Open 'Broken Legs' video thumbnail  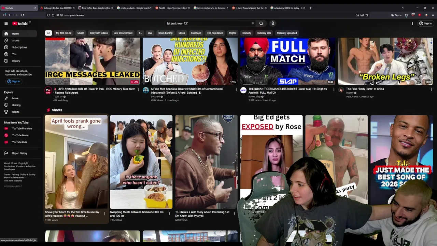coord(385,61)
